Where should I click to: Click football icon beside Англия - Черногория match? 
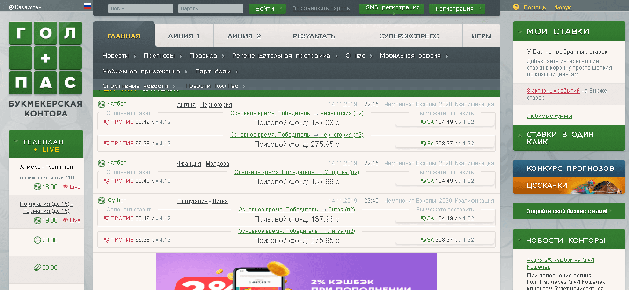(x=102, y=104)
